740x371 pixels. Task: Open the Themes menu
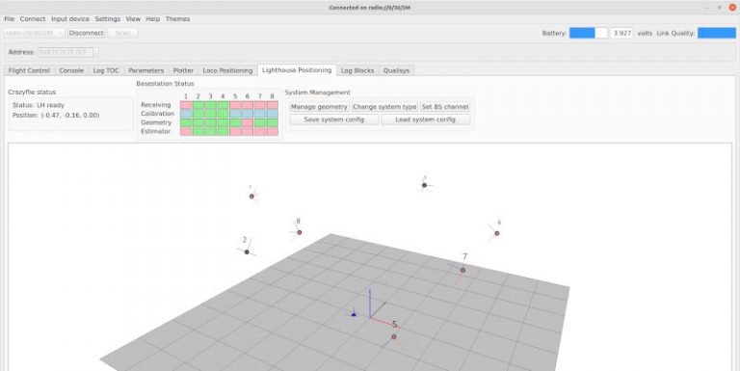click(177, 19)
